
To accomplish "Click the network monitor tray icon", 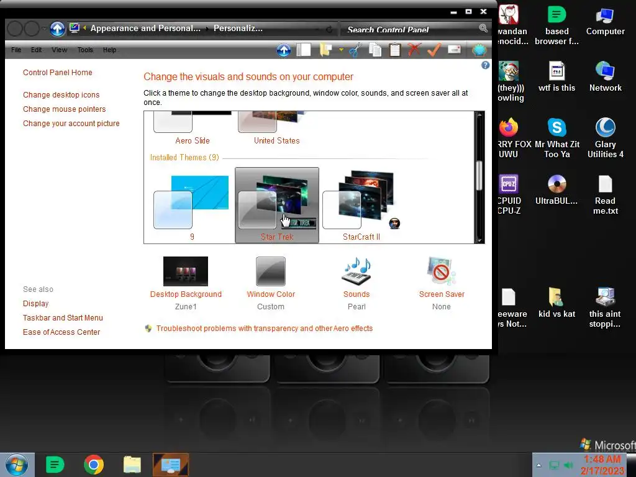I will pyautogui.click(x=553, y=465).
